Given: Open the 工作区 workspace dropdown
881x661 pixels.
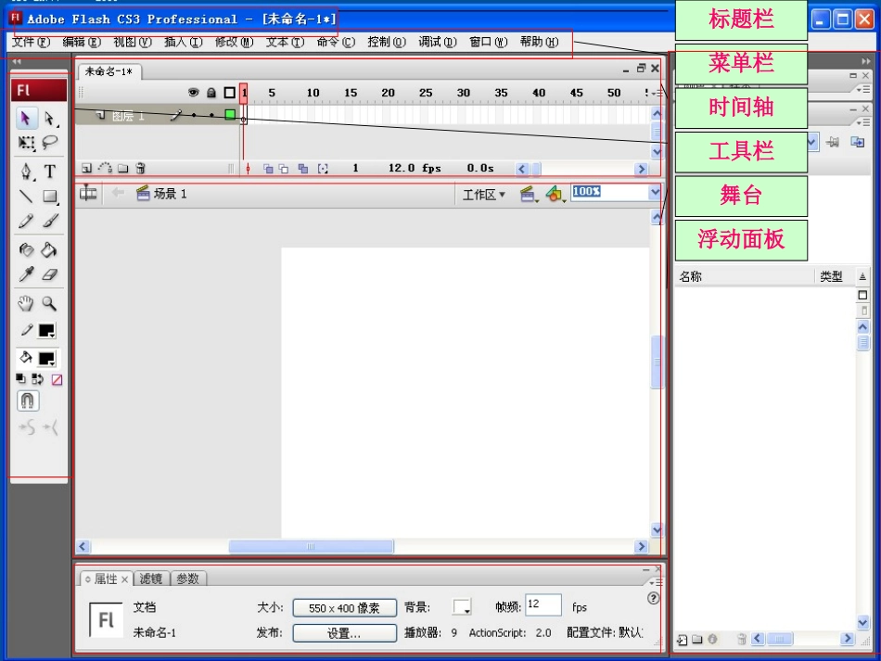Looking at the screenshot, I should (x=484, y=195).
